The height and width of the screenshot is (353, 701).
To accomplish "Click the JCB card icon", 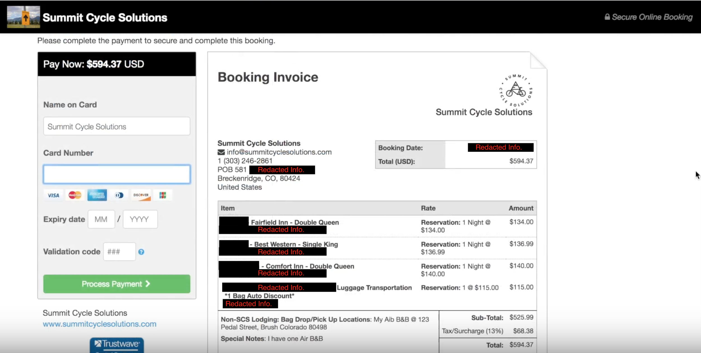I will coord(163,195).
